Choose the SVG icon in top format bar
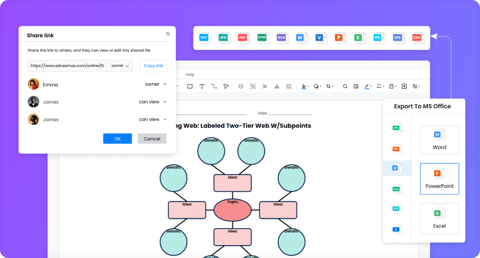Image resolution: width=480 pixels, height=258 pixels. (282, 38)
